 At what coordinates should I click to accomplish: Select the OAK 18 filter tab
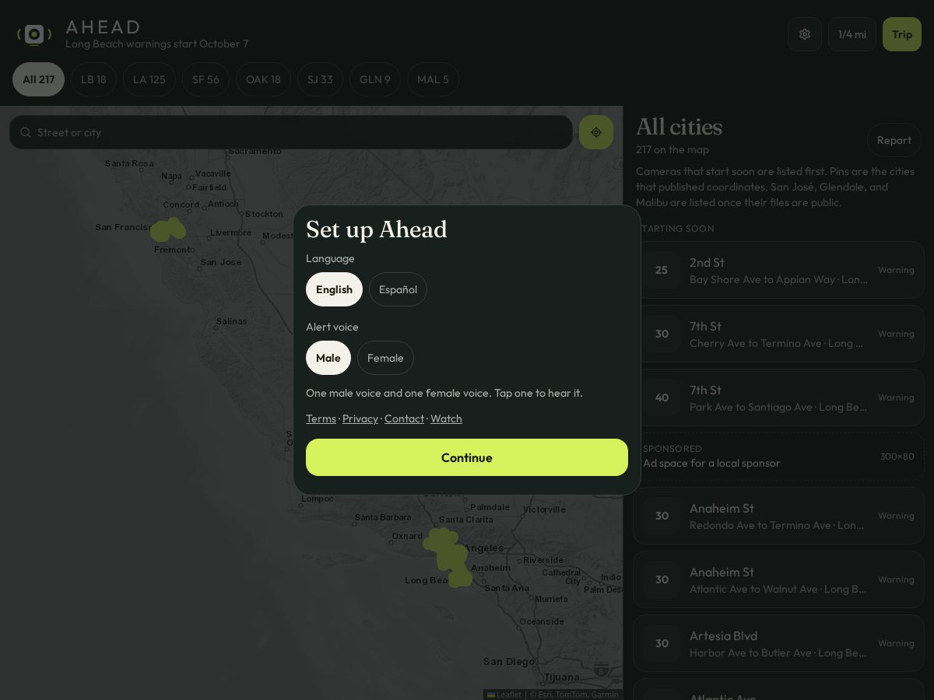point(263,79)
